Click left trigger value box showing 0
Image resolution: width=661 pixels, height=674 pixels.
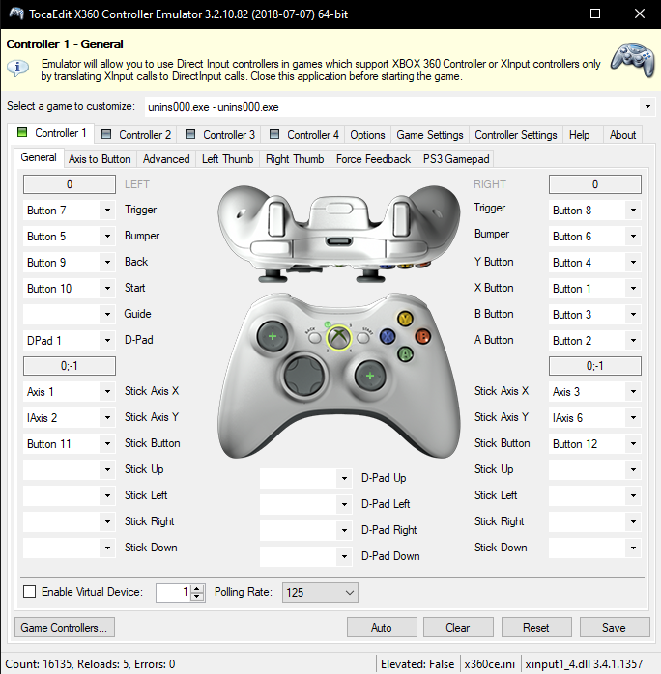point(70,184)
